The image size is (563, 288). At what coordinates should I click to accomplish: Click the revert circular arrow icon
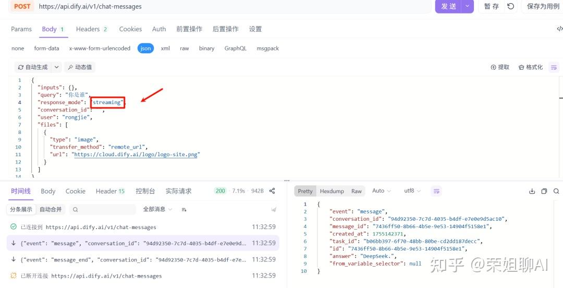pos(510,6)
